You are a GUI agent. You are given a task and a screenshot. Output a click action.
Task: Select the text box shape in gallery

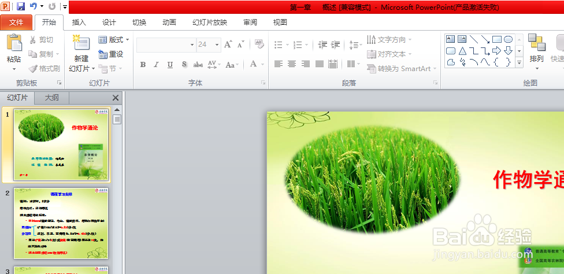tap(451, 39)
